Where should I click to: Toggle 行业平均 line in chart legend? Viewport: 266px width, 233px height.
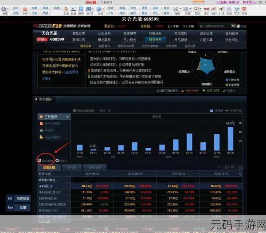[227, 111]
